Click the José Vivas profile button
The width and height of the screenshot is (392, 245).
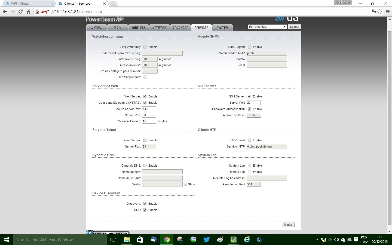tap(343, 2)
